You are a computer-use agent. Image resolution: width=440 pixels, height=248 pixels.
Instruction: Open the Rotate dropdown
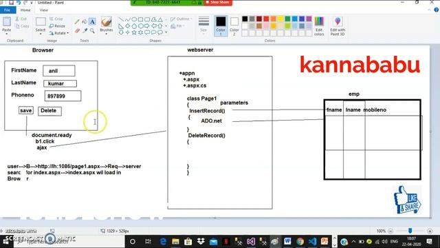[59, 33]
